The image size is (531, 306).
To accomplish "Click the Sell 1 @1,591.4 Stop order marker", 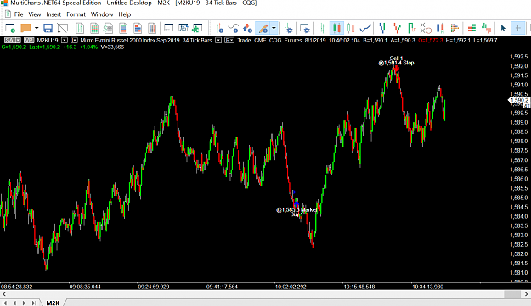I will pos(396,61).
